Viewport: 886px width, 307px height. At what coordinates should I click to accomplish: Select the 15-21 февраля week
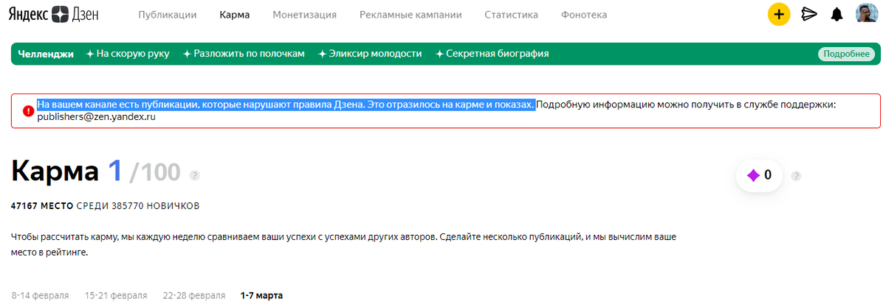[x=116, y=295]
